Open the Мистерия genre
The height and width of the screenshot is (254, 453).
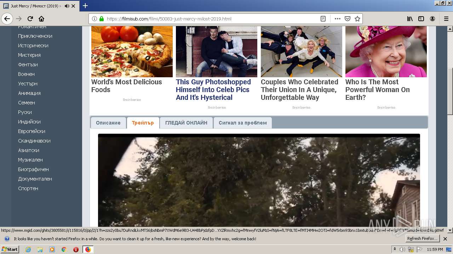[x=29, y=55]
